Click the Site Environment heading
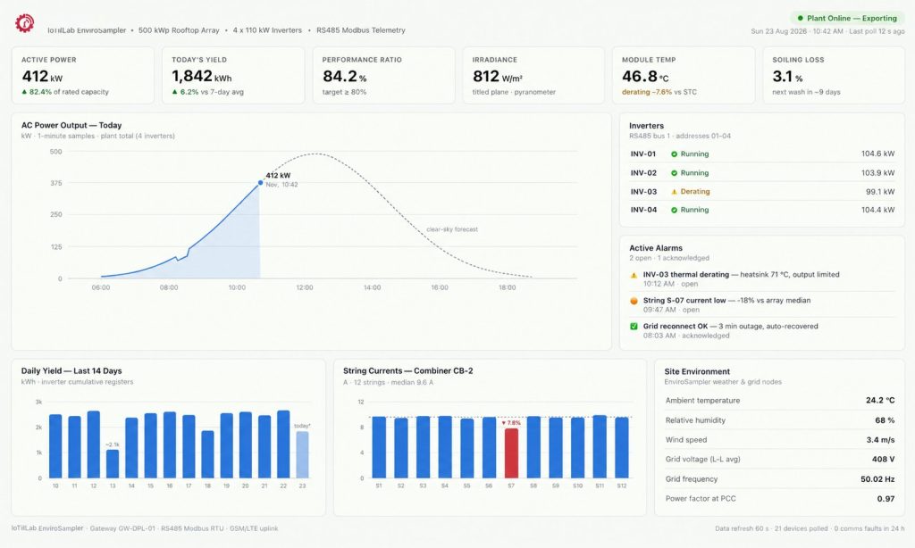Screen dimensions: 915x548 click(x=697, y=372)
